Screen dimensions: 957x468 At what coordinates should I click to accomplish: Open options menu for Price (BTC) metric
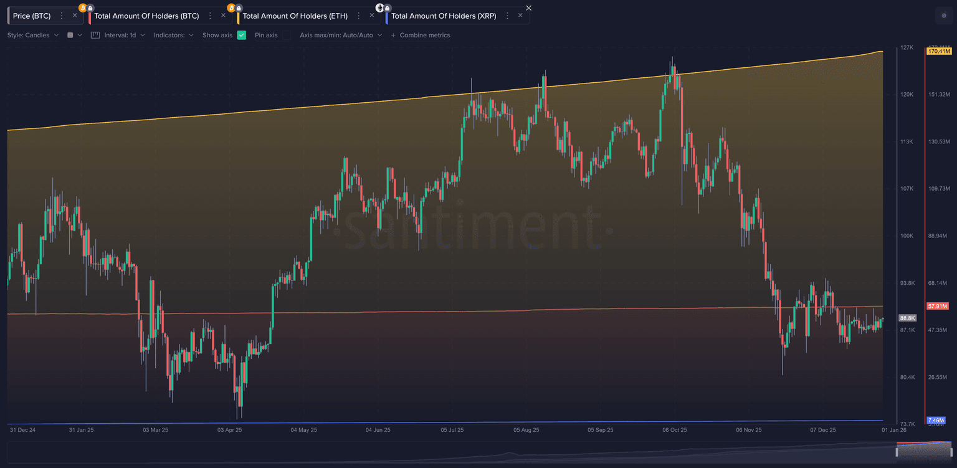[x=62, y=16]
